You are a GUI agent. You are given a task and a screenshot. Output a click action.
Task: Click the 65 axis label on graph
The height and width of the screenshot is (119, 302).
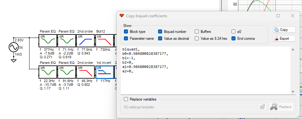pyautogui.click(x=235, y=4)
